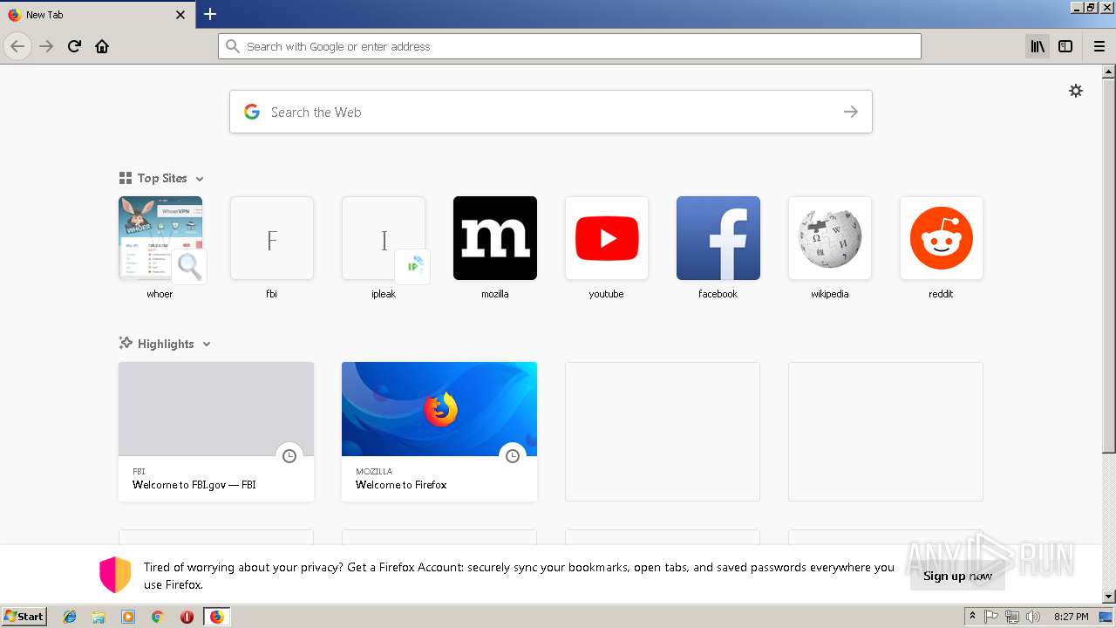Submit search with the arrow button

pyautogui.click(x=851, y=112)
